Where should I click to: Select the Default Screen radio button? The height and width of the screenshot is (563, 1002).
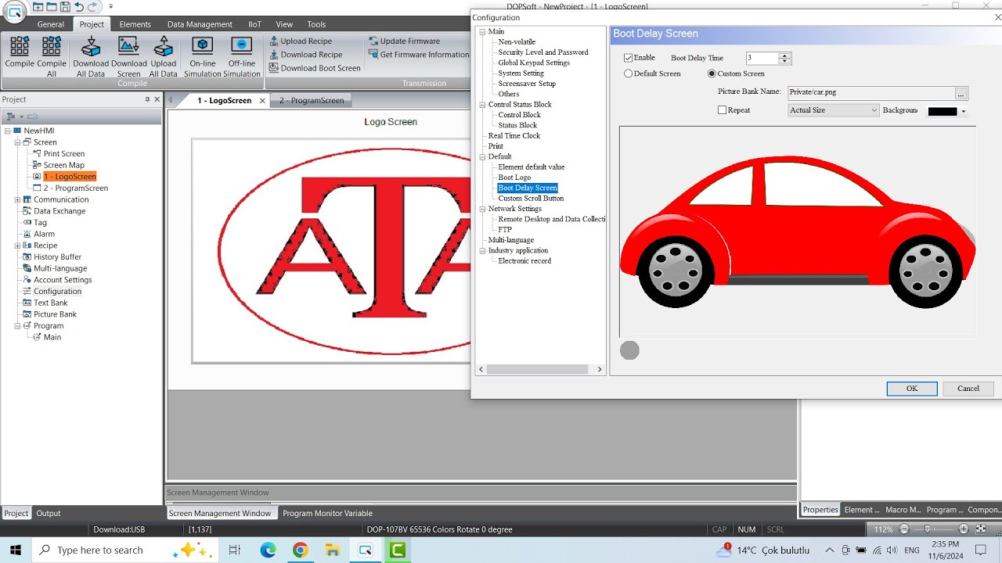click(x=628, y=74)
